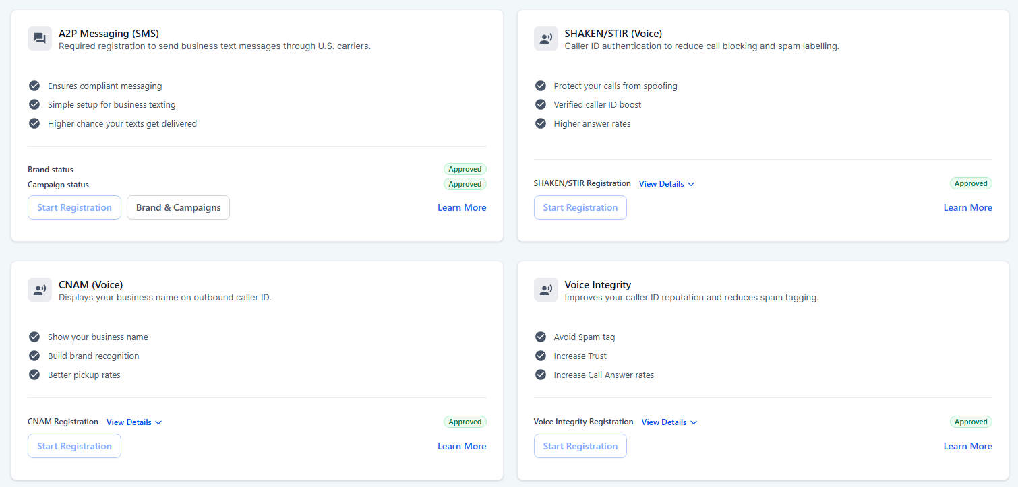Click the Campaign status label
Image resolution: width=1018 pixels, height=487 pixels.
[58, 185]
